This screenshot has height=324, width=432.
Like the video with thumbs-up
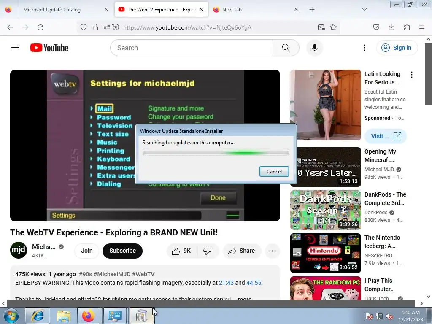coord(181,251)
